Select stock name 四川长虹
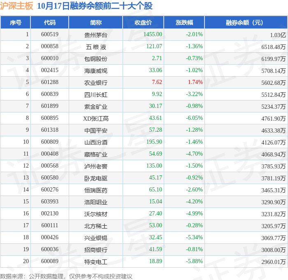The height and width of the screenshot is (280, 288). (96, 94)
